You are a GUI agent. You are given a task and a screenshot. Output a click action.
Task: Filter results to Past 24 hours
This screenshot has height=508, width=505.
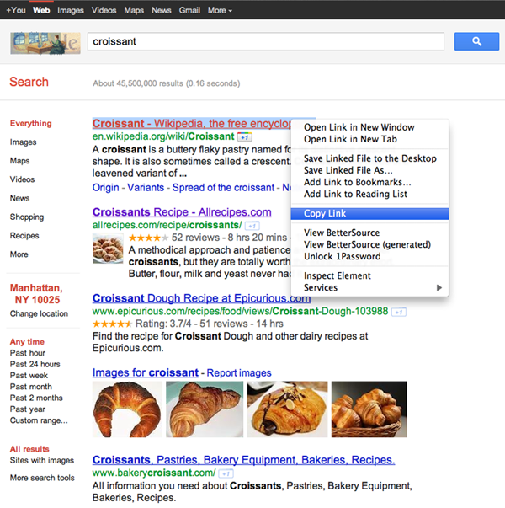(35, 364)
